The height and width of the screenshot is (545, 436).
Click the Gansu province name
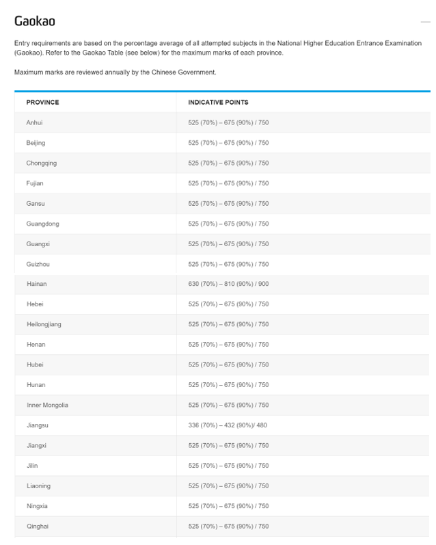tap(36, 203)
